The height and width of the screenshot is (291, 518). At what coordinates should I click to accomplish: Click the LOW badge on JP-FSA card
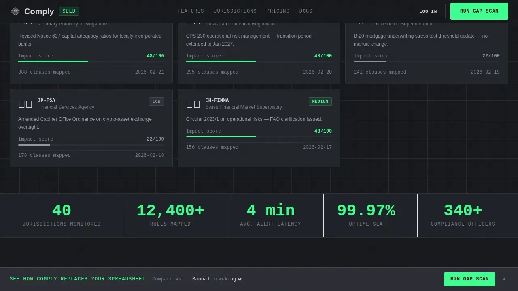[157, 101]
